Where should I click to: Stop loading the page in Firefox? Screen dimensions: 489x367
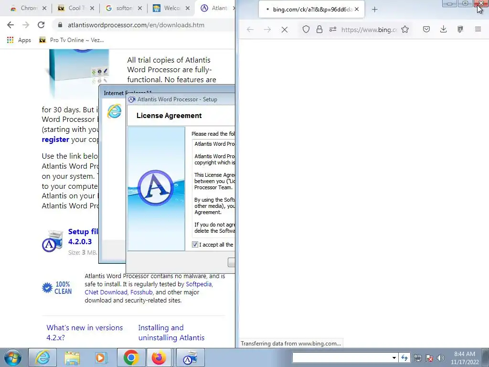pos(285,29)
